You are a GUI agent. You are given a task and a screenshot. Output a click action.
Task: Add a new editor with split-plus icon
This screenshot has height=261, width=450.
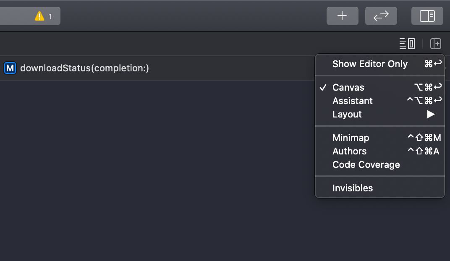coord(435,44)
